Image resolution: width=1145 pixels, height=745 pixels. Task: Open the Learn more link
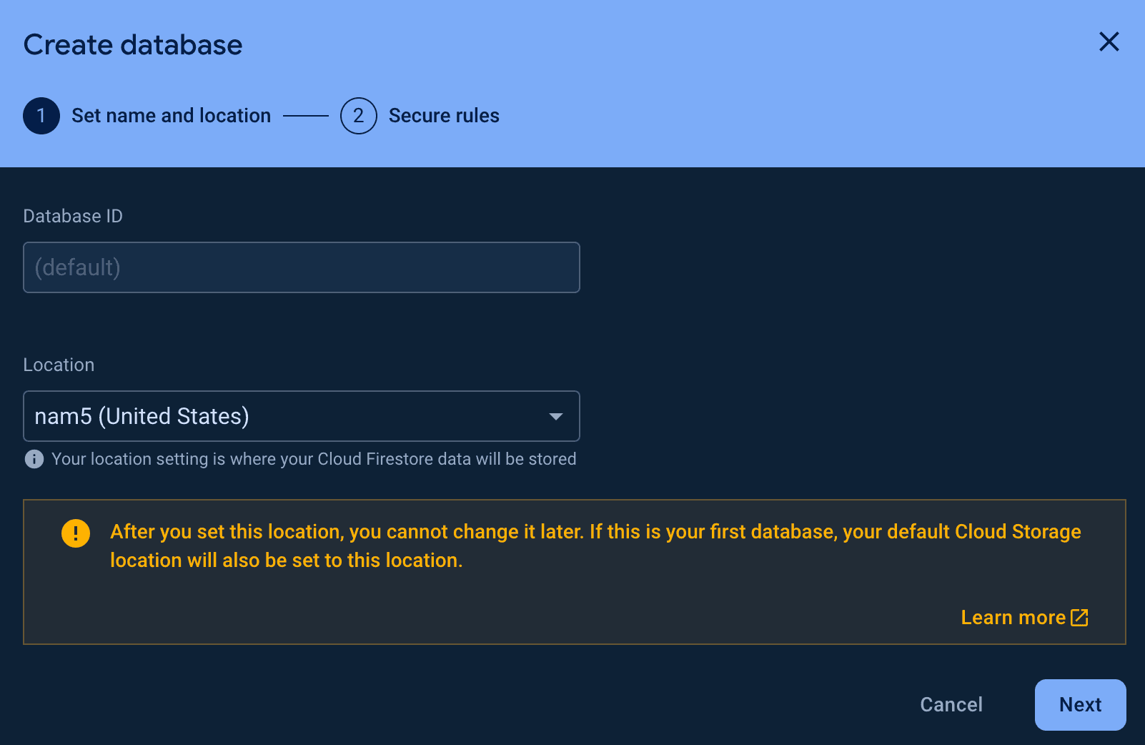click(1013, 617)
